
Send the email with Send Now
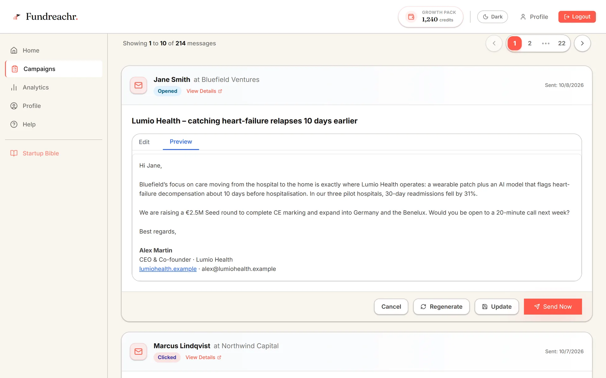coord(553,307)
